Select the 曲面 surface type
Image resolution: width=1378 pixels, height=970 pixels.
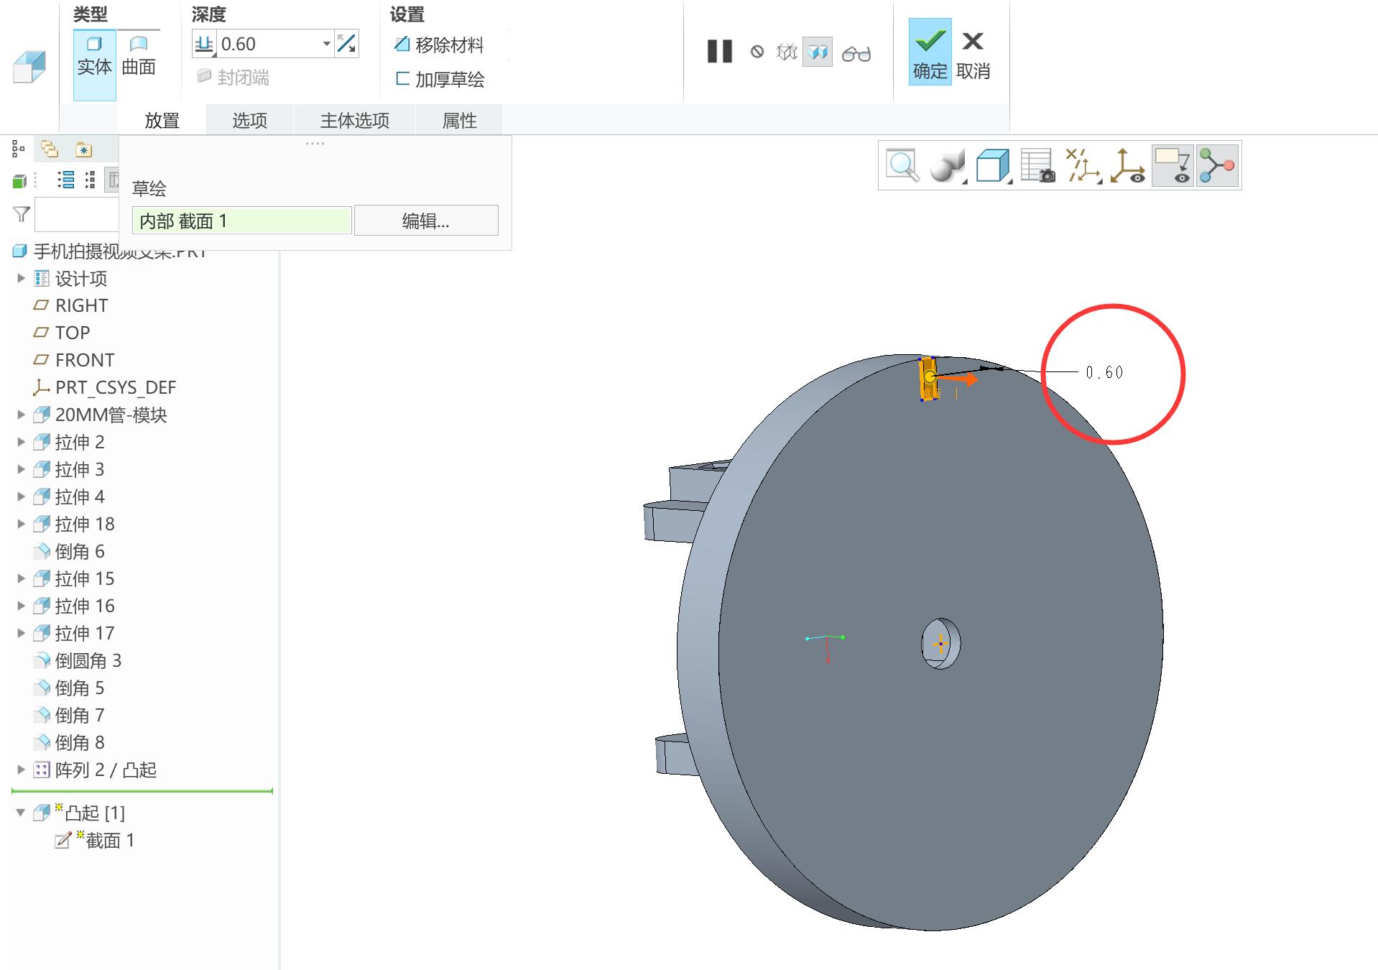click(x=139, y=56)
